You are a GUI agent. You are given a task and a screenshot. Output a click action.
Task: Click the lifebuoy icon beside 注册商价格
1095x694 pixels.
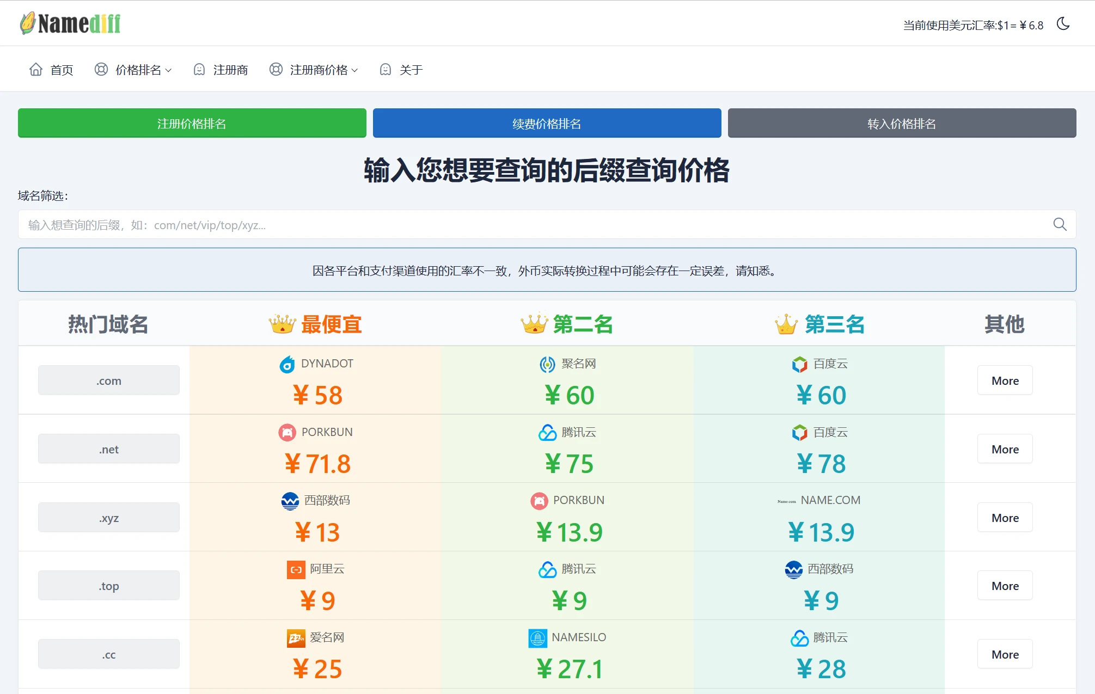pos(276,70)
